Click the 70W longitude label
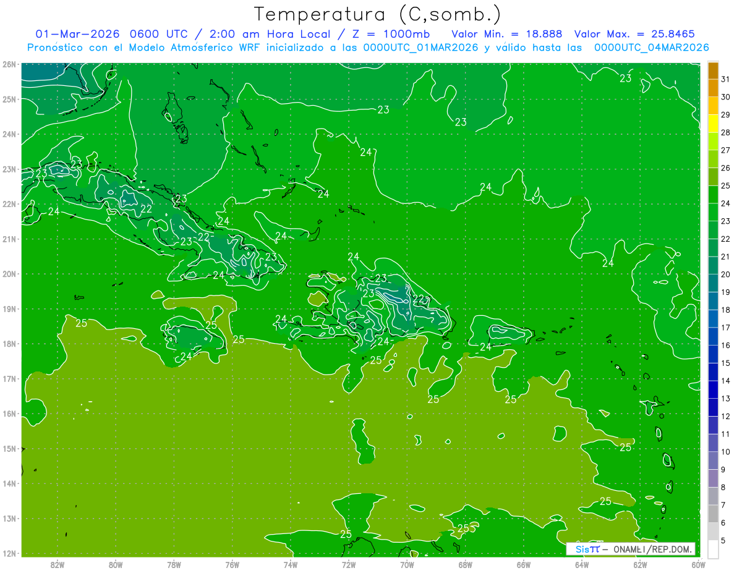The height and width of the screenshot is (573, 742). [x=407, y=564]
